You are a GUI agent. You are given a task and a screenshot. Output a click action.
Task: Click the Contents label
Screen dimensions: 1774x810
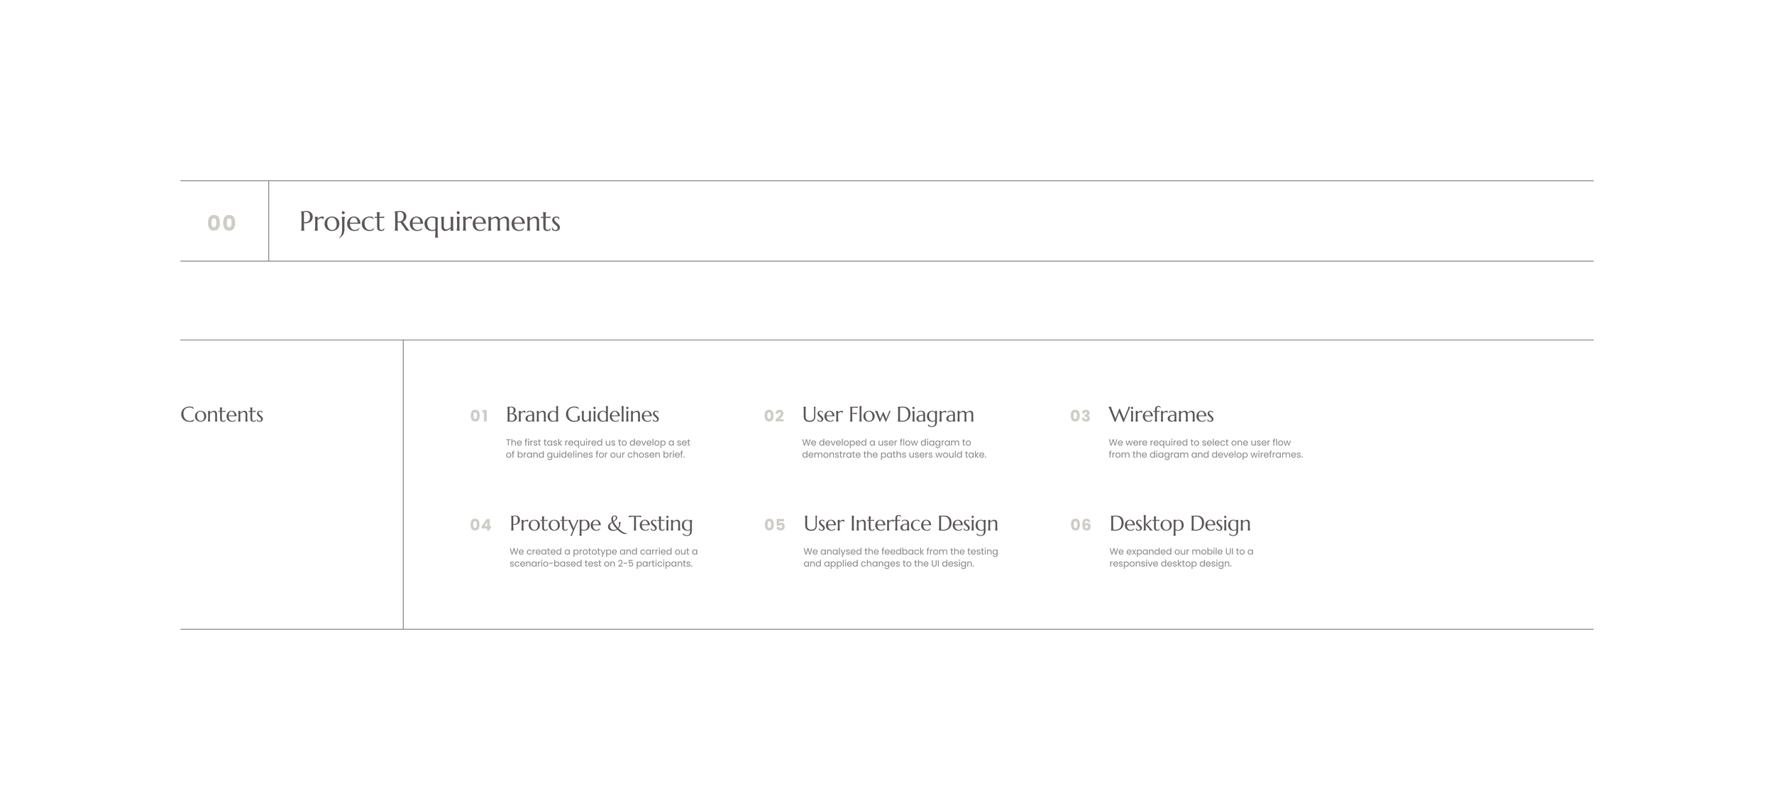(x=221, y=414)
